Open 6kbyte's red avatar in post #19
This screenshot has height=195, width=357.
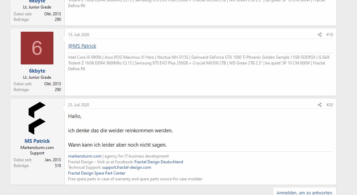37,48
